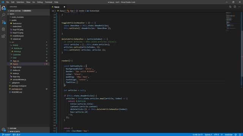Open the Run and Debug view
Image resolution: width=243 pixels, height=136 pixels.
[x=3, y=29]
